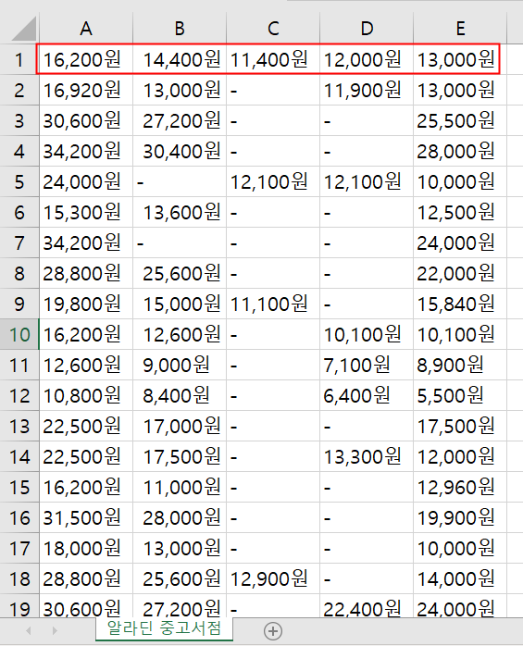Select cell E9 showing 15,840원
The height and width of the screenshot is (646, 523).
pos(460,304)
